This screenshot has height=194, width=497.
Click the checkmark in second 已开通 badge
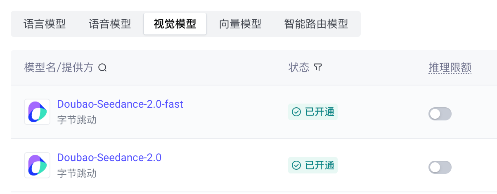[296, 165]
